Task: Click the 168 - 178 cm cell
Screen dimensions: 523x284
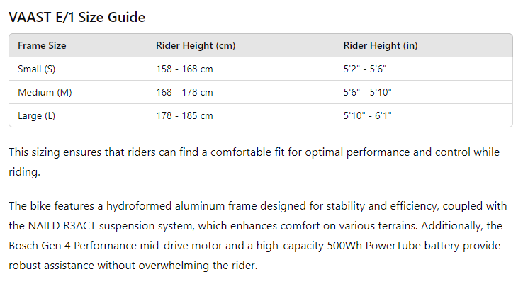Action: 184,93
